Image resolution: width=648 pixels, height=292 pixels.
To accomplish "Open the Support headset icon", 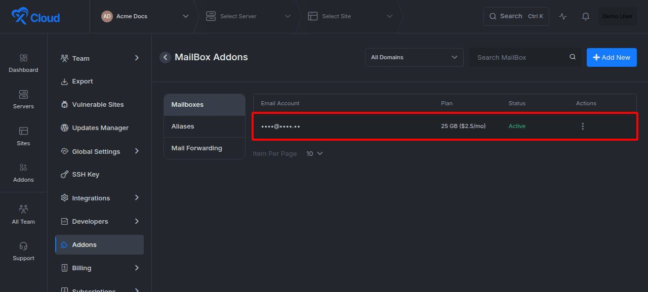I will (23, 246).
